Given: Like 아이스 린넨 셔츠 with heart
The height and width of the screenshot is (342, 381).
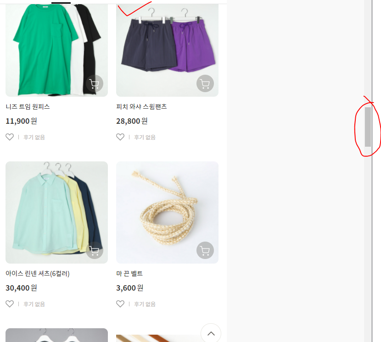Looking at the screenshot, I should click(10, 304).
